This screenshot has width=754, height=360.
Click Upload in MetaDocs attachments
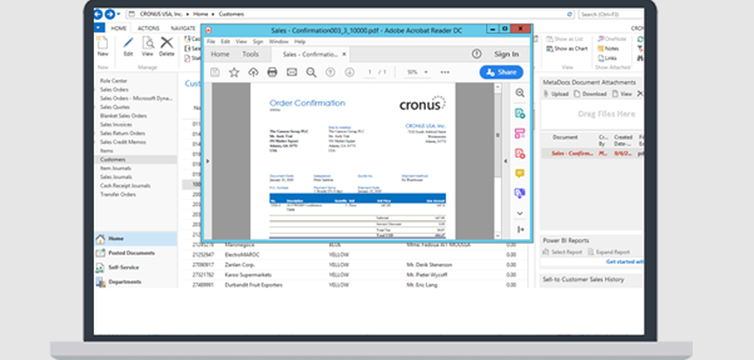(x=556, y=94)
